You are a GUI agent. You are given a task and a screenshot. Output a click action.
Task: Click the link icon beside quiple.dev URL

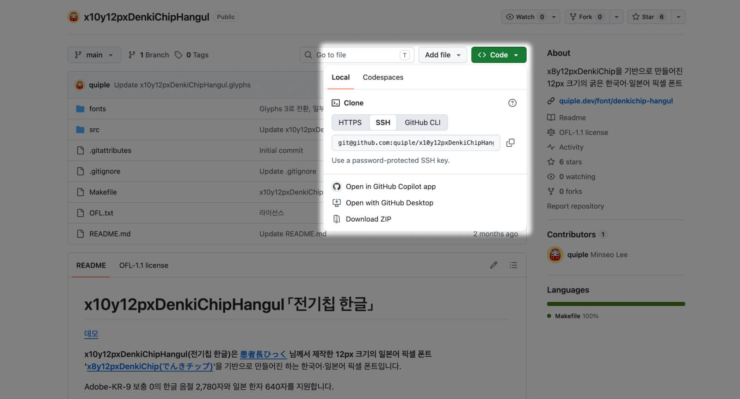(x=551, y=101)
